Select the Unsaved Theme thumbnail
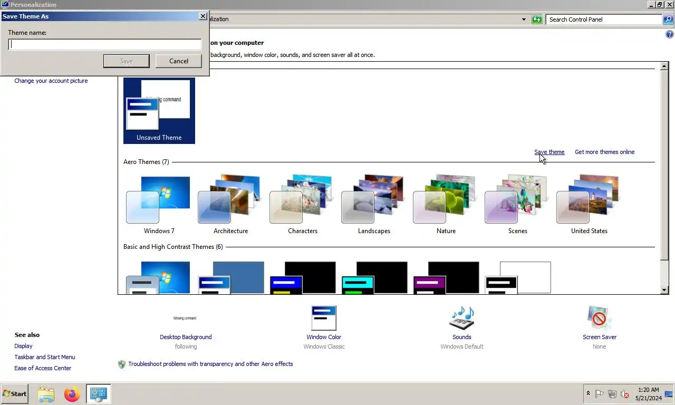The height and width of the screenshot is (405, 675). 159,111
